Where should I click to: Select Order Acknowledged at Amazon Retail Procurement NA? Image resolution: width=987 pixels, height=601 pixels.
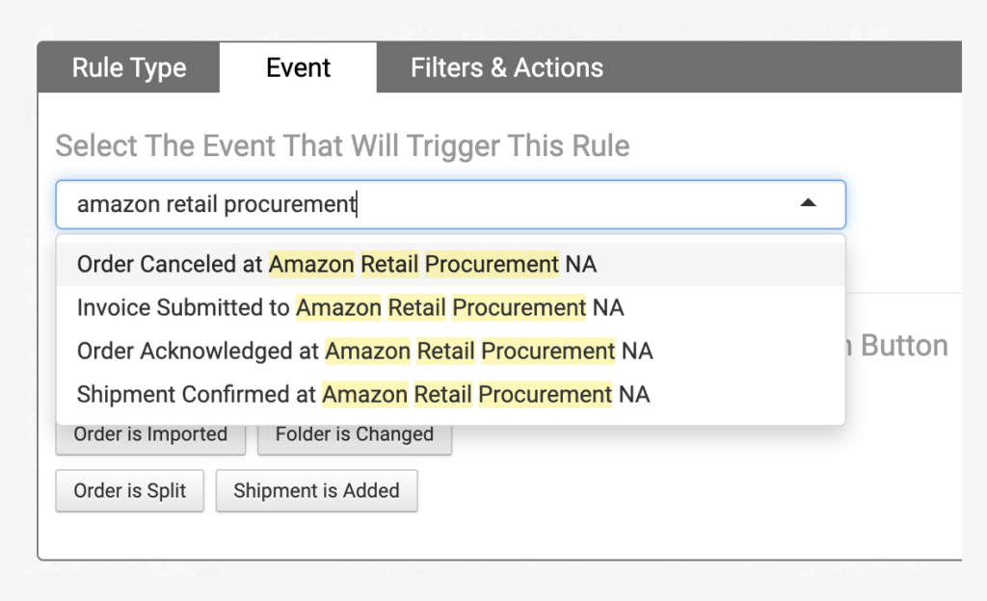pos(451,352)
